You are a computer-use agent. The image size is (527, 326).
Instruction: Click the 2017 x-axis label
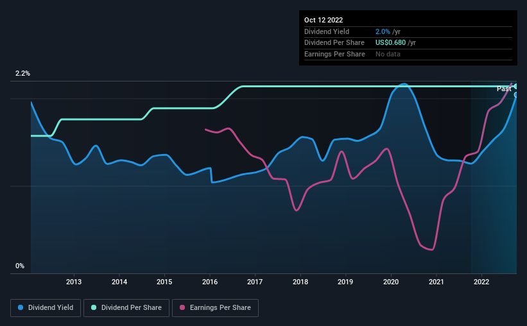(255, 282)
